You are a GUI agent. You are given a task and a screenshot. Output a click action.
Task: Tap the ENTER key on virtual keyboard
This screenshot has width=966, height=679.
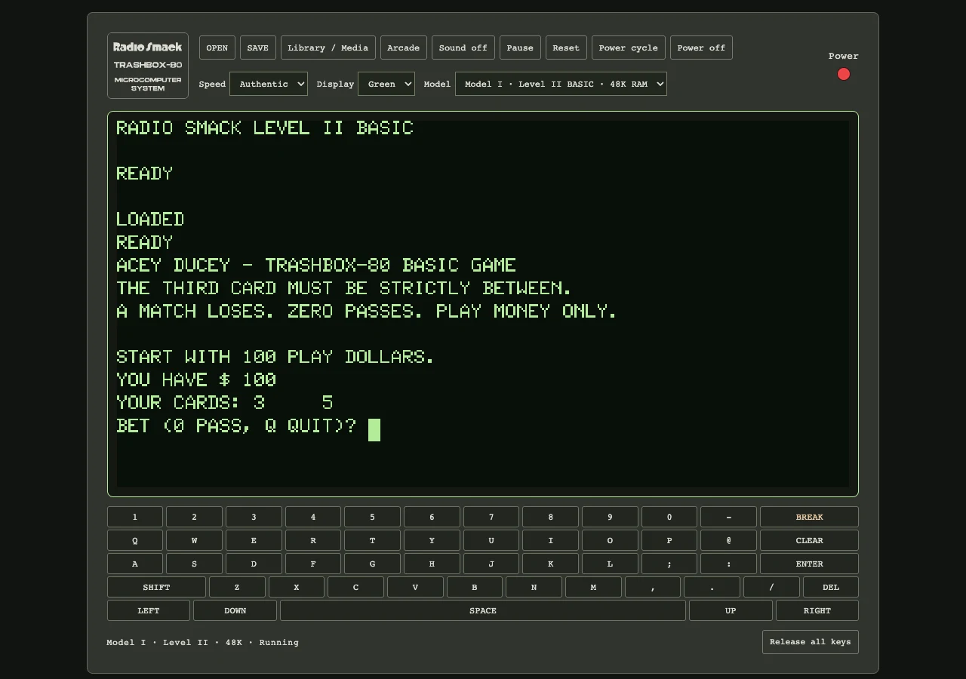coord(809,564)
